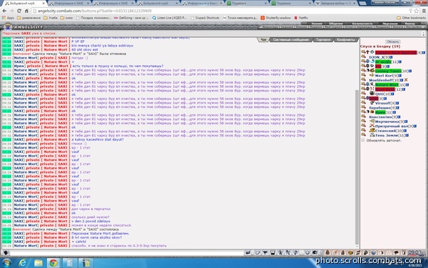Click Internet Explorer icon in taskbar
The image size is (428, 268).
coord(22,263)
